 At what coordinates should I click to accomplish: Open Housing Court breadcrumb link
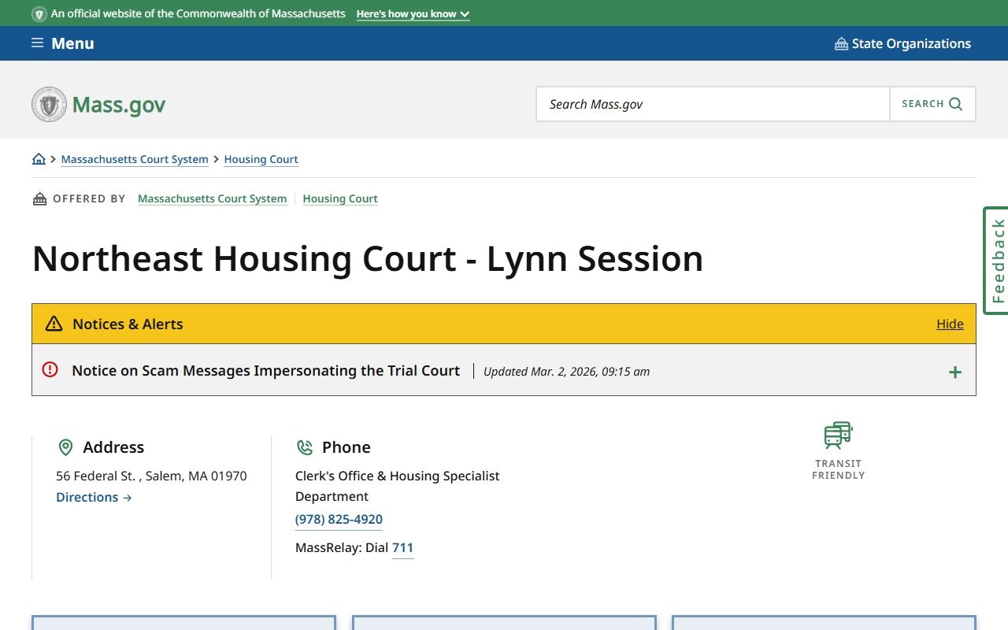(x=261, y=159)
